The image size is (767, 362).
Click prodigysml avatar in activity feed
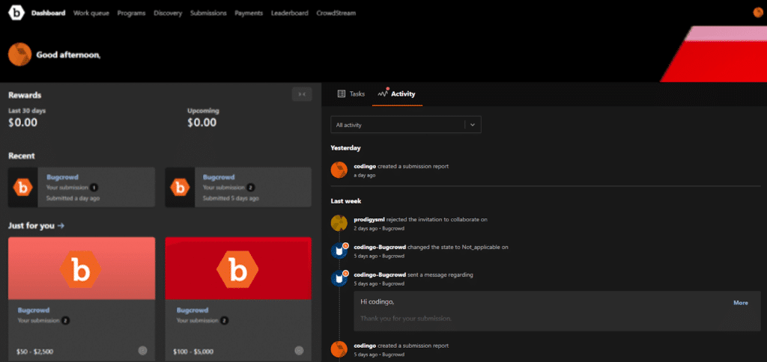pyautogui.click(x=339, y=223)
